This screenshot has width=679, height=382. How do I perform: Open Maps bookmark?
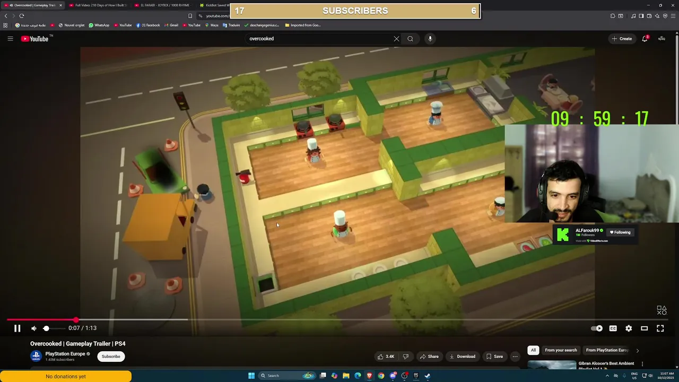pos(212,25)
